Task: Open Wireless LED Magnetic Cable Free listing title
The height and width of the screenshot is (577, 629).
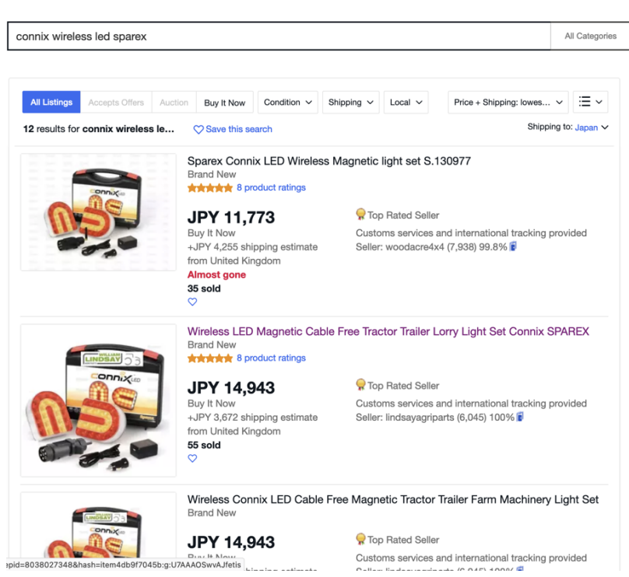Action: [x=388, y=331]
